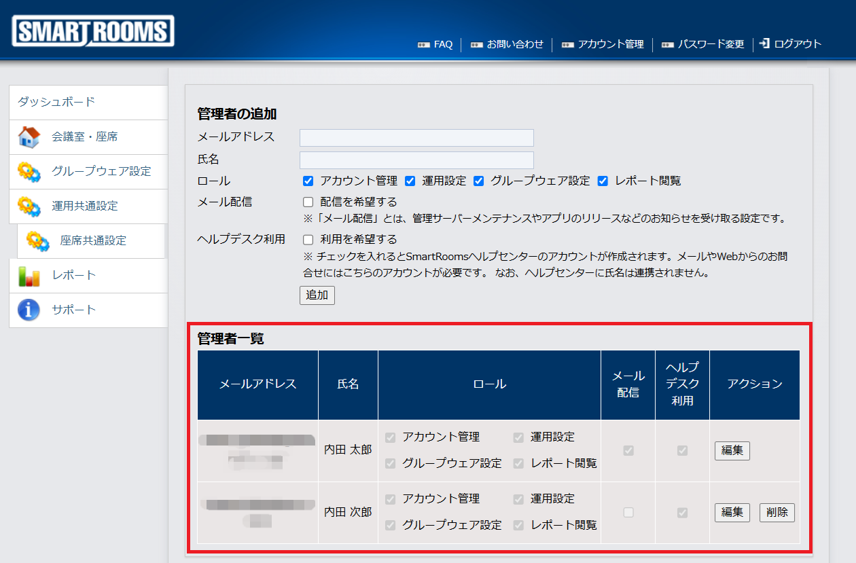Click the logout arrow icon in header
Image resolution: width=856 pixels, height=563 pixels.
tap(764, 43)
